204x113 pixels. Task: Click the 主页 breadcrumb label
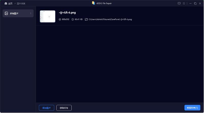[x=10, y=4]
